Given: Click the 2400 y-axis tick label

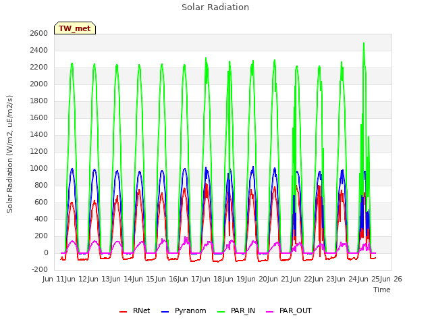Looking at the screenshot, I should (x=39, y=51).
